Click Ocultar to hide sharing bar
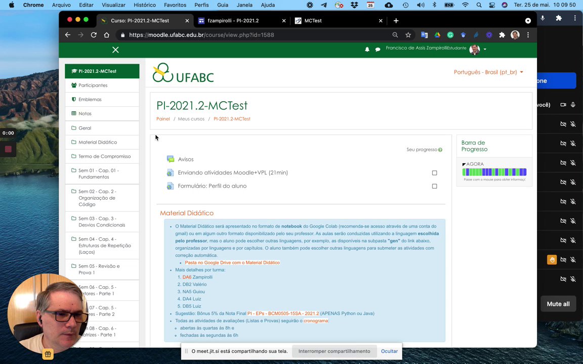The height and width of the screenshot is (364, 583). pyautogui.click(x=389, y=351)
